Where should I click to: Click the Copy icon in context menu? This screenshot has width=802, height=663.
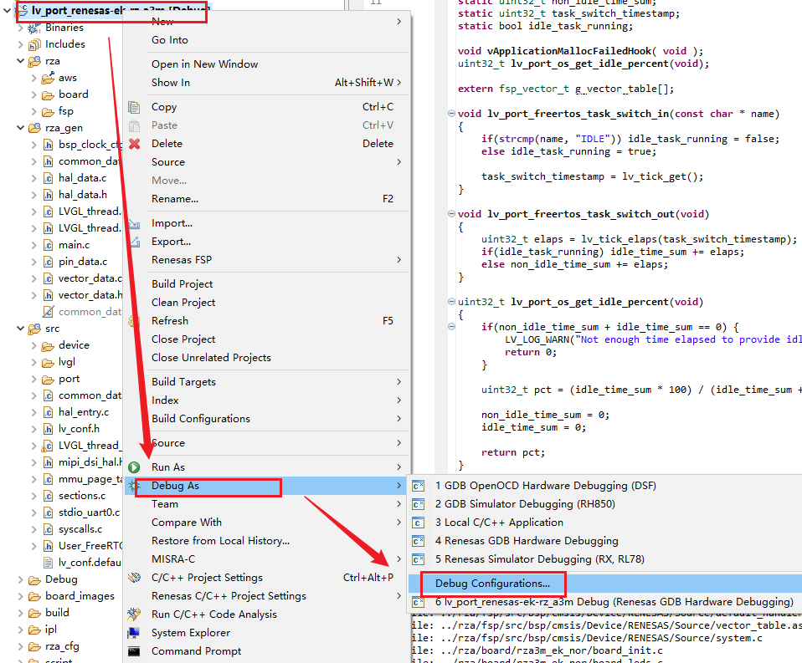(x=134, y=107)
